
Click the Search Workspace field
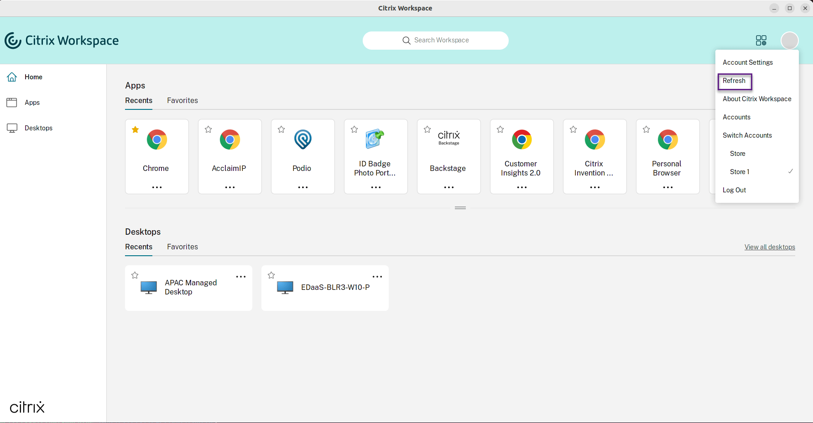click(436, 41)
